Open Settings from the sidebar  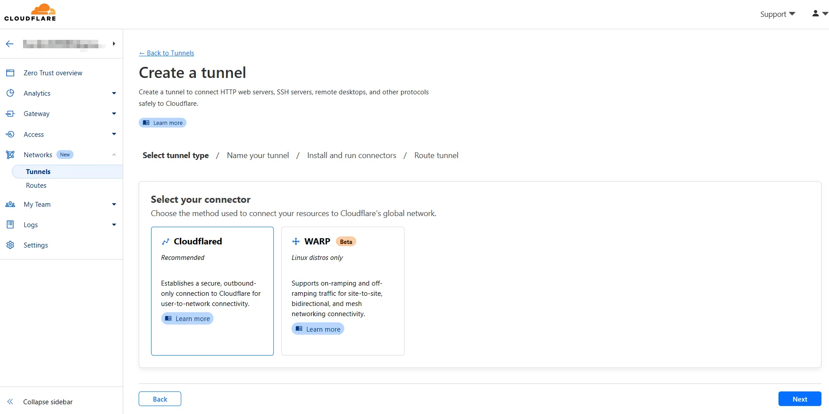coord(36,245)
